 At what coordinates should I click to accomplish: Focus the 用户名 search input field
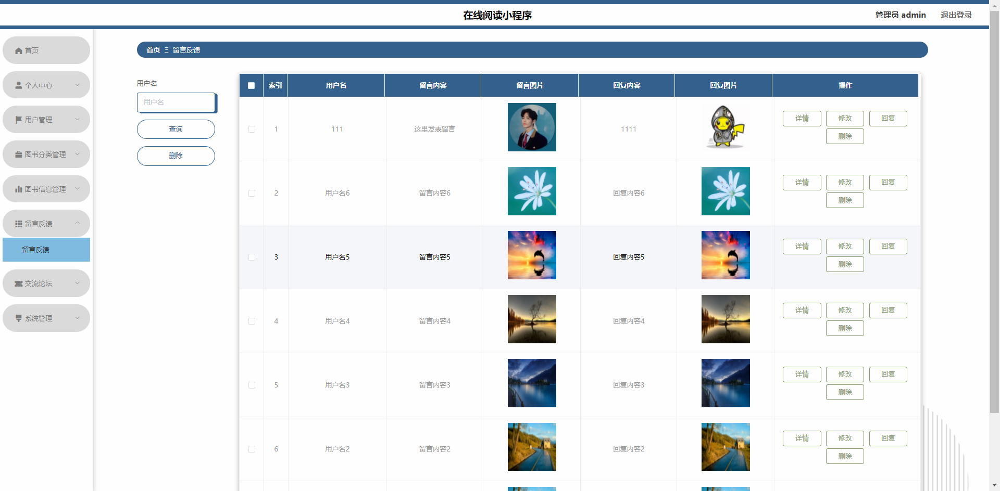point(177,102)
